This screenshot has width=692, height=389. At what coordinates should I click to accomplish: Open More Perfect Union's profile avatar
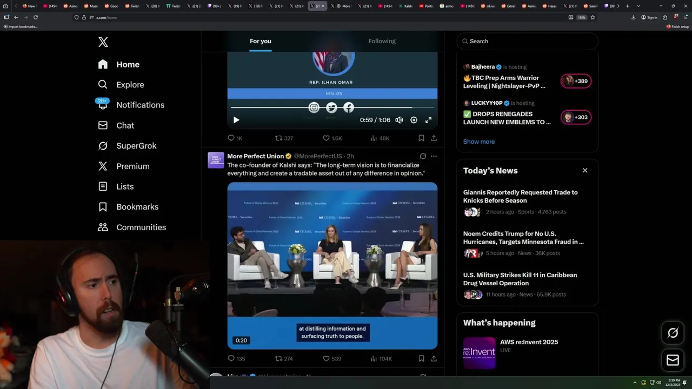point(216,160)
